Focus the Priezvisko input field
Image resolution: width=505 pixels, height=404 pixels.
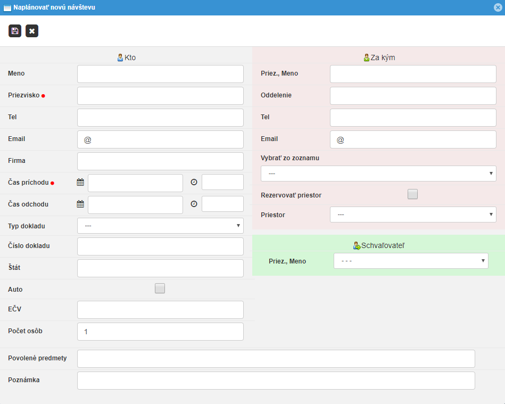(x=160, y=96)
